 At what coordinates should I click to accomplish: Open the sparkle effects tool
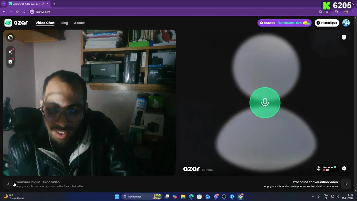coord(10,52)
